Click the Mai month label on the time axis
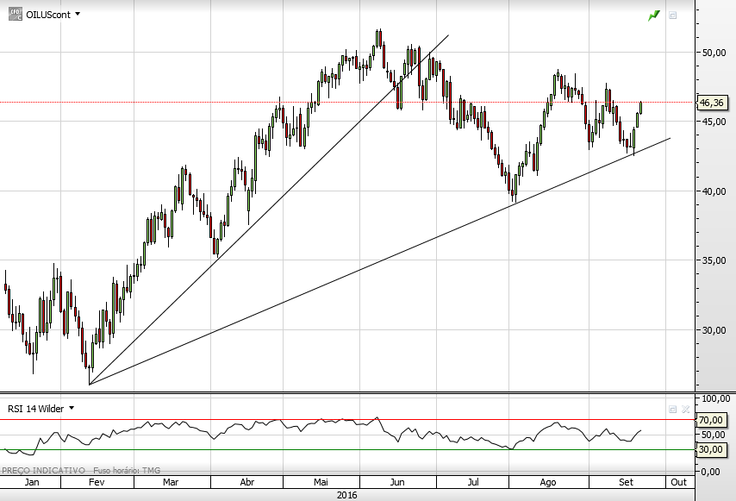This screenshot has height=501, width=736. [321, 482]
